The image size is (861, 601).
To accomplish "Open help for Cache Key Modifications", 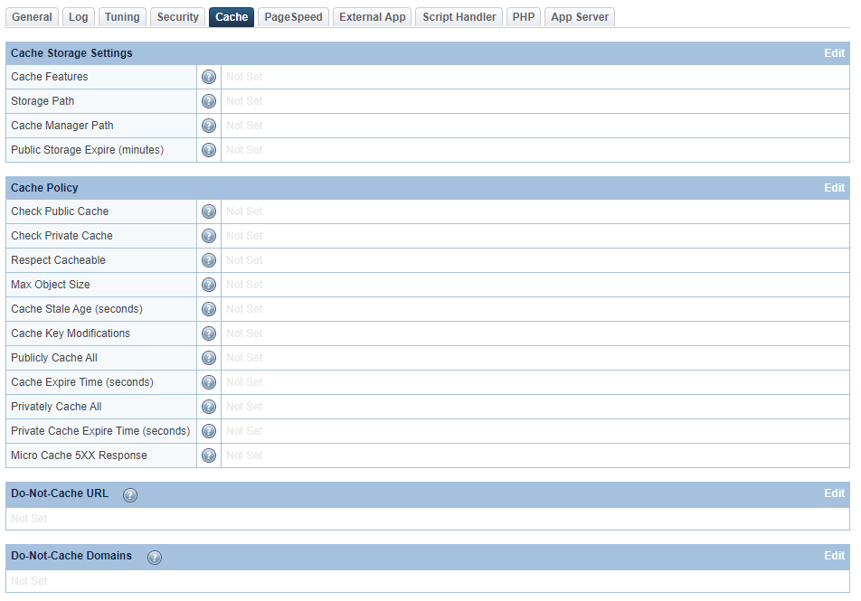I will click(209, 333).
